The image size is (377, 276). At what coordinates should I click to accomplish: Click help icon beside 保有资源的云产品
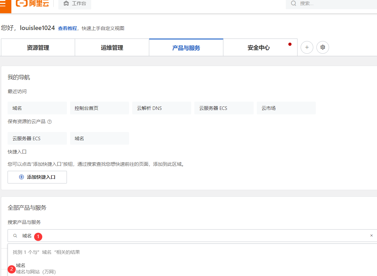pyautogui.click(x=50, y=122)
